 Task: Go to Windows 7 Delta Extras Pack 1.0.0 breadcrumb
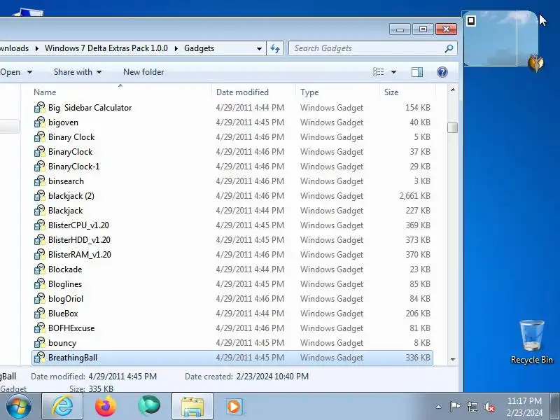(x=106, y=48)
